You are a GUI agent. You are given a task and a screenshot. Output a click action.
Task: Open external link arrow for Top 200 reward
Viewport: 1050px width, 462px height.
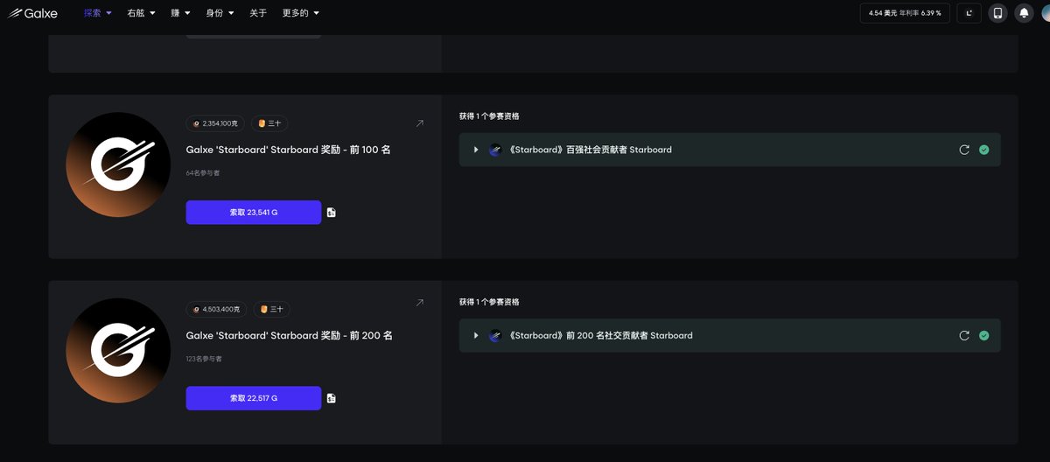tap(419, 303)
